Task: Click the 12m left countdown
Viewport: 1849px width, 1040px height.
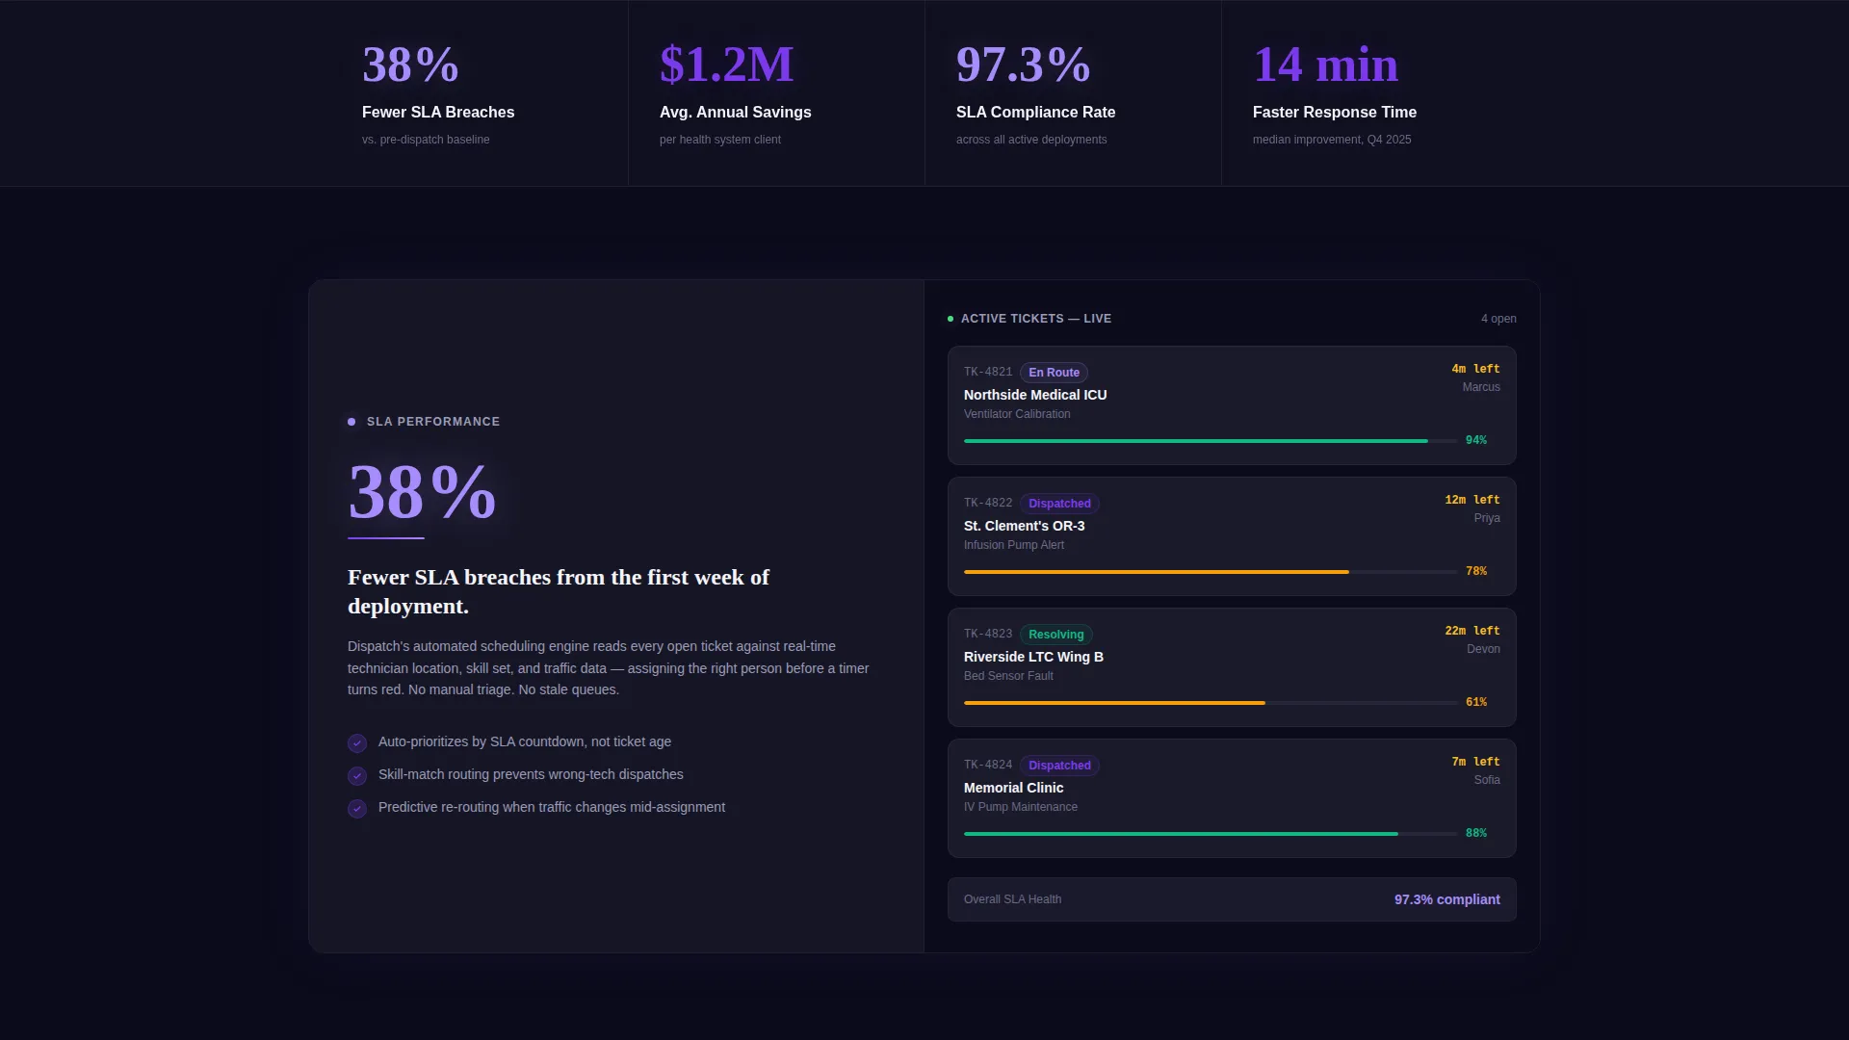Action: coord(1472,500)
